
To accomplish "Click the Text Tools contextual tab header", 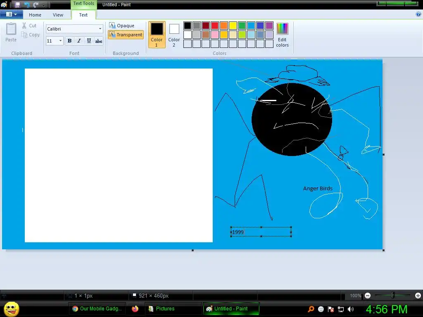I will tap(83, 4).
